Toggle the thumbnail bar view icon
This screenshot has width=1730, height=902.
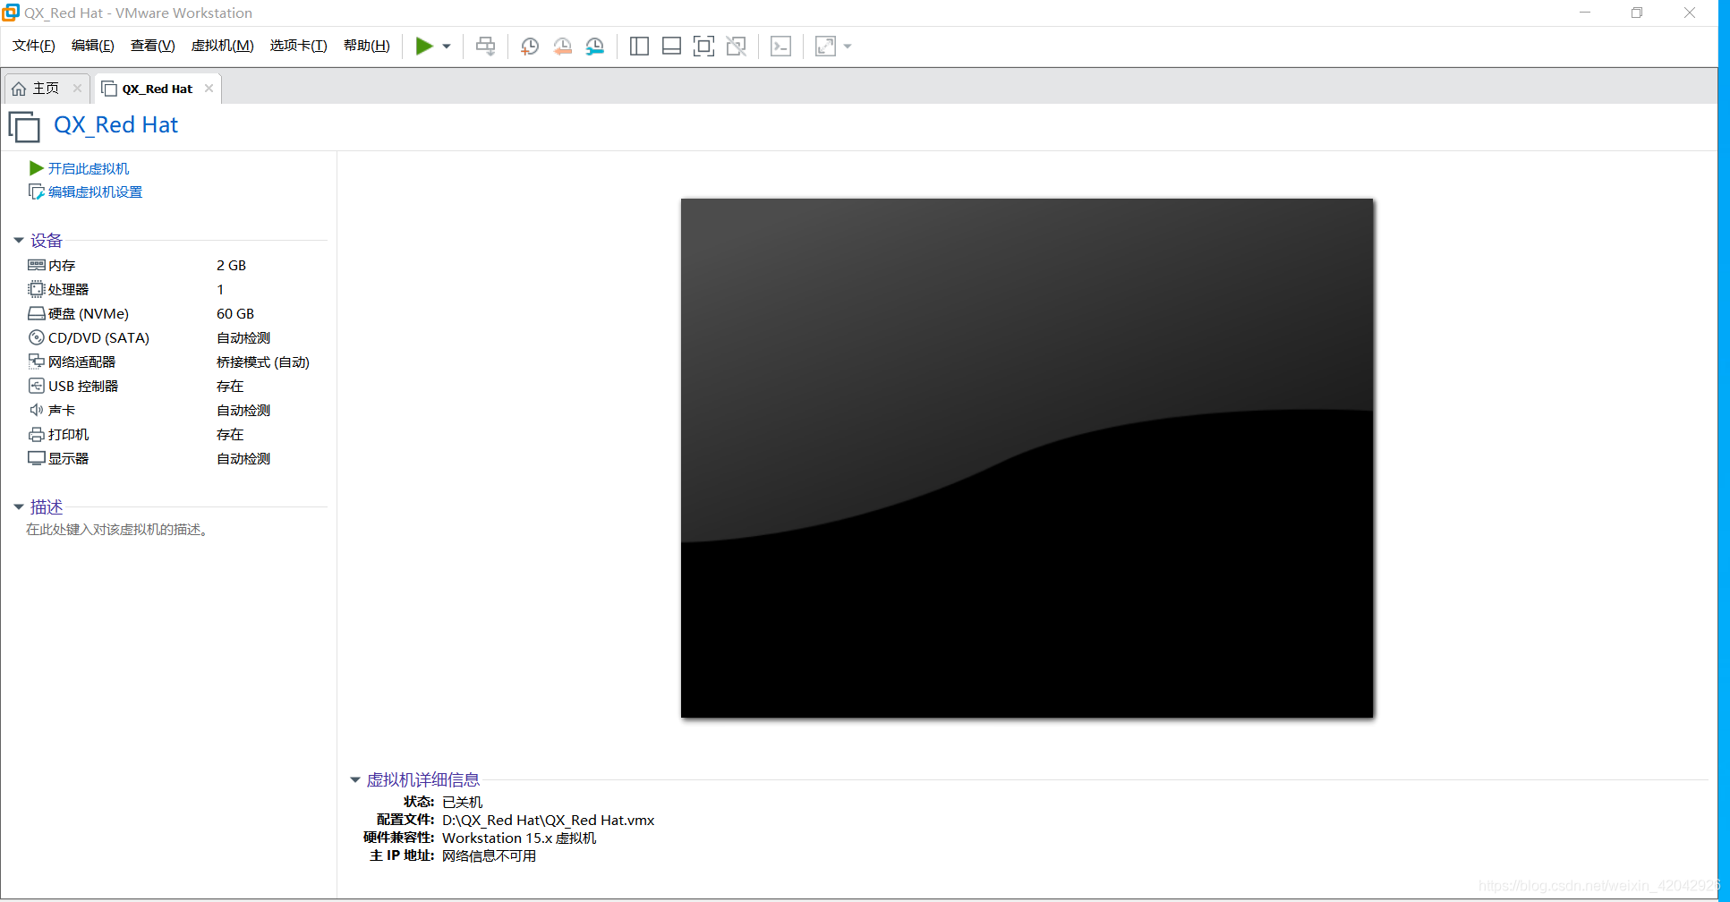(671, 47)
